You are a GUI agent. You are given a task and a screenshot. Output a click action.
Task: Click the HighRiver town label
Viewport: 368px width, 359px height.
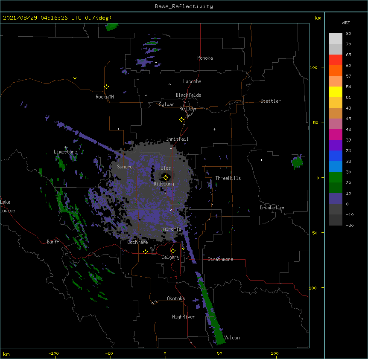[x=184, y=317]
